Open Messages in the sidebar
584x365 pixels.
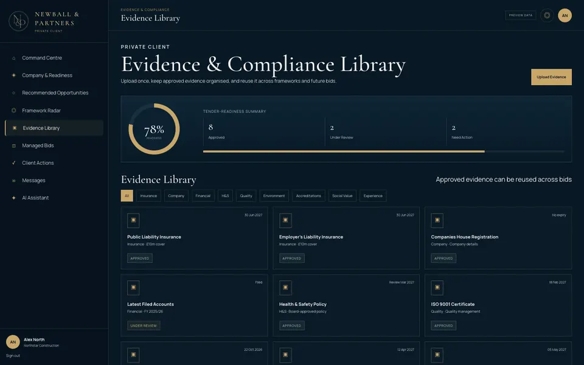click(x=54, y=181)
